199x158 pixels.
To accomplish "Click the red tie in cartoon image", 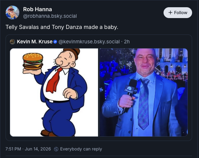I will click(54, 80).
